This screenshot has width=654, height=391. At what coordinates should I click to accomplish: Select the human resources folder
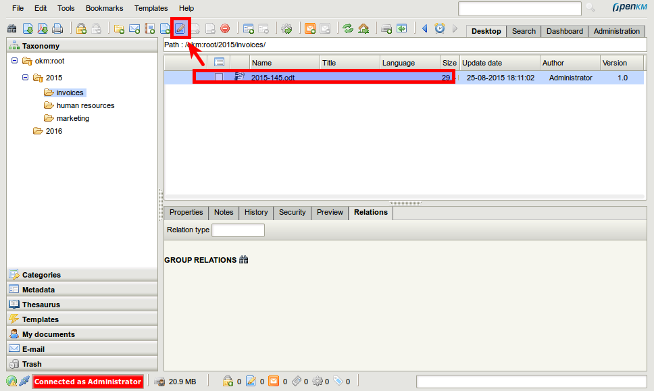85,105
